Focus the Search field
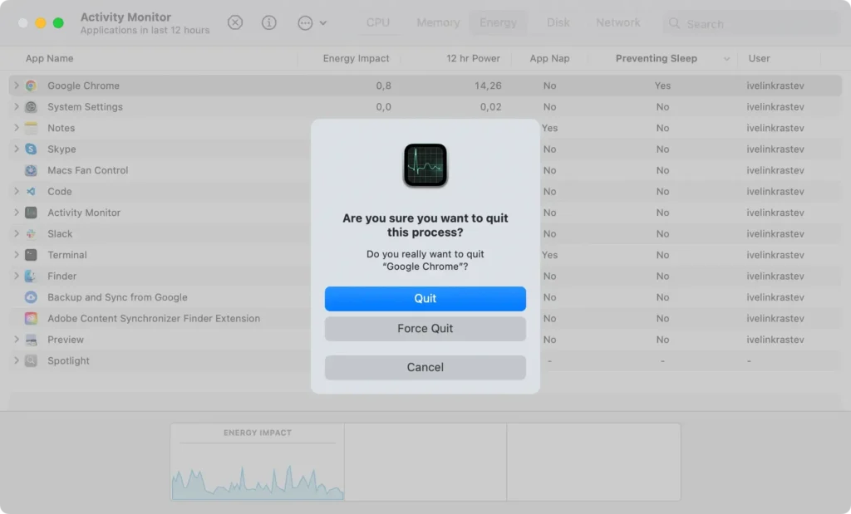The width and height of the screenshot is (851, 514). click(x=751, y=24)
